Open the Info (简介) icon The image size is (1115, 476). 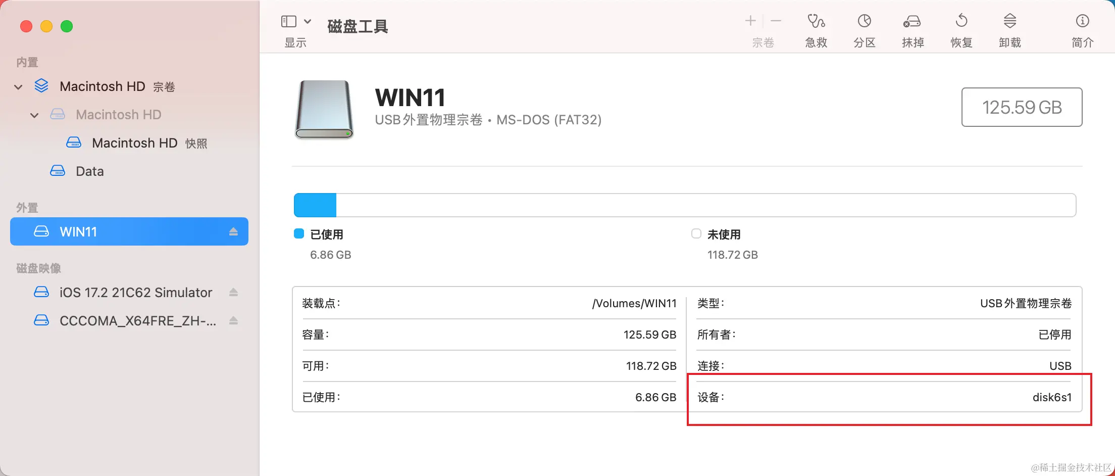(1083, 21)
